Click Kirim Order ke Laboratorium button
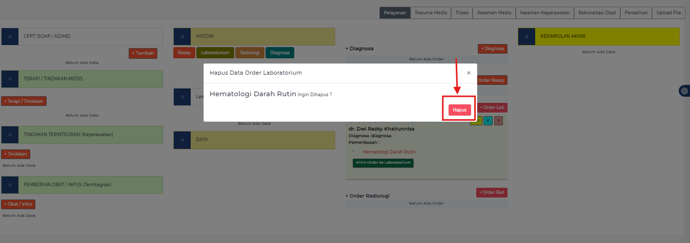Viewport: 690px width, 243px height. click(382, 163)
